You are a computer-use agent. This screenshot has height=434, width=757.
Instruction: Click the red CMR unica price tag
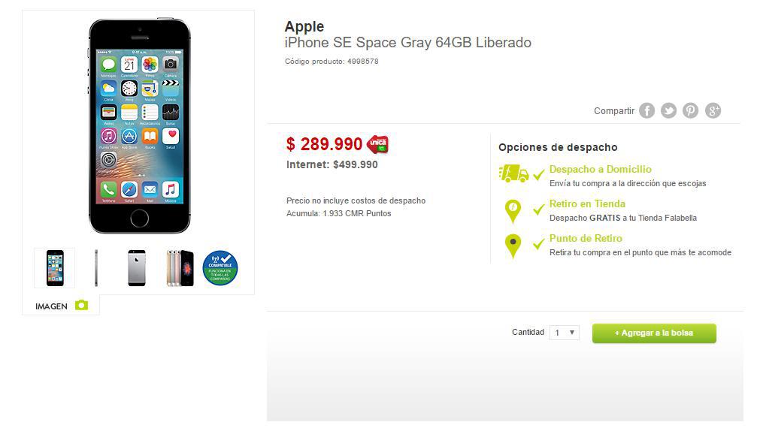(x=377, y=144)
